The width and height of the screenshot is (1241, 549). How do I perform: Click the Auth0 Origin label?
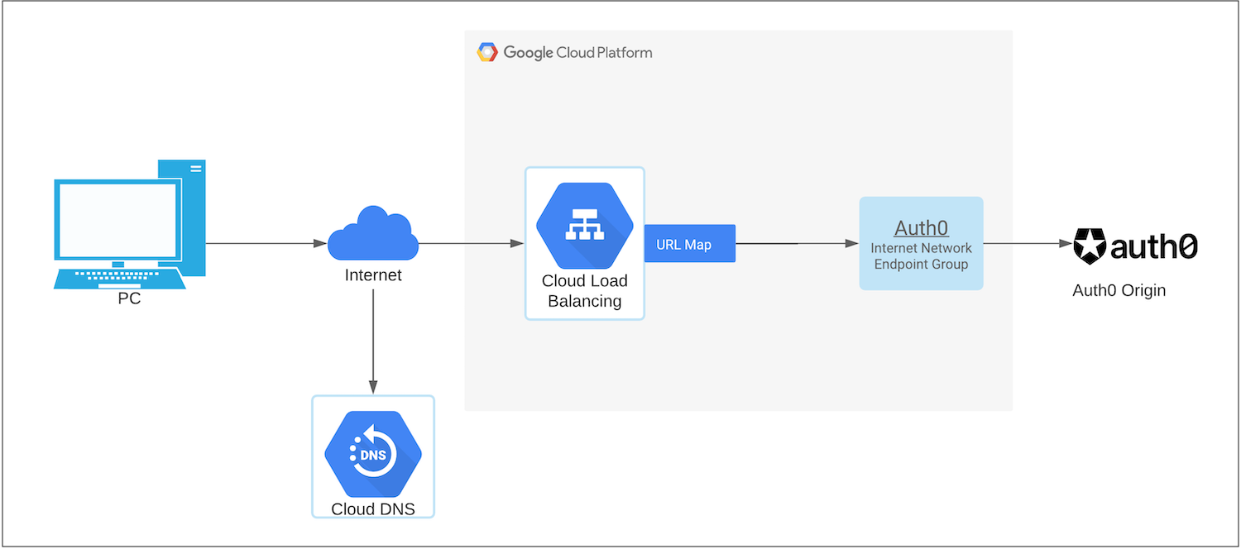click(1120, 290)
